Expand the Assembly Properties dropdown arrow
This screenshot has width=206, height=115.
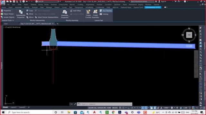click(x=69, y=17)
